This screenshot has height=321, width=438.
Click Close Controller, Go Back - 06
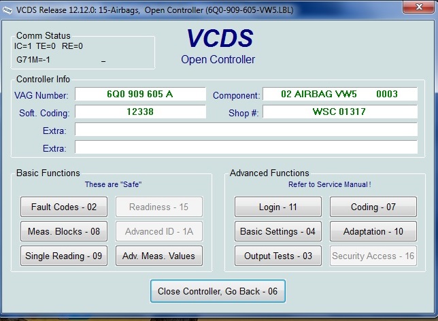(x=218, y=291)
